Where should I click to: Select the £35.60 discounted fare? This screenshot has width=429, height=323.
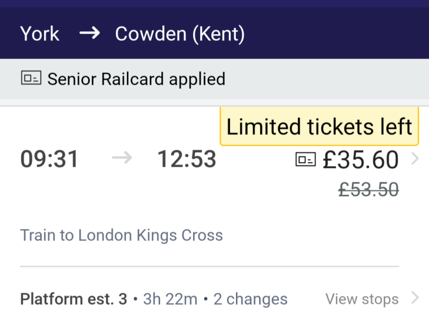(x=360, y=160)
